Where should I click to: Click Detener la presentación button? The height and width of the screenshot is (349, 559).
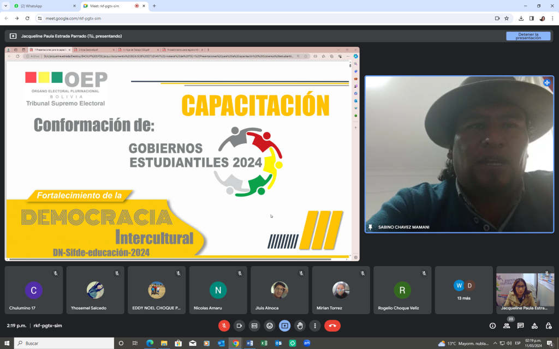(x=528, y=36)
